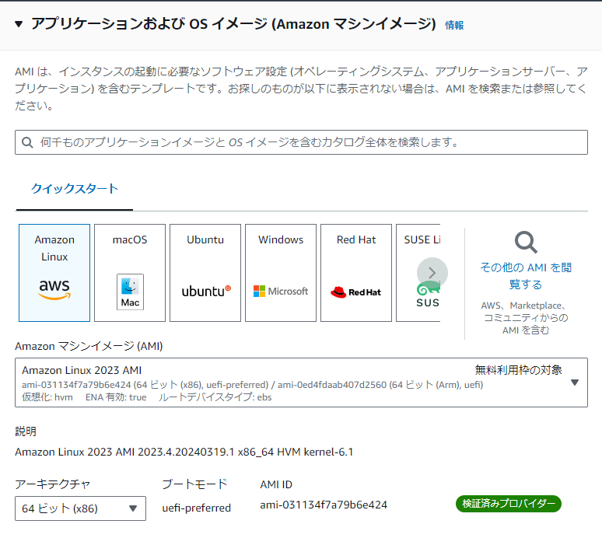Switch to the クイックスタート tab
The width and height of the screenshot is (602, 559).
click(x=75, y=189)
